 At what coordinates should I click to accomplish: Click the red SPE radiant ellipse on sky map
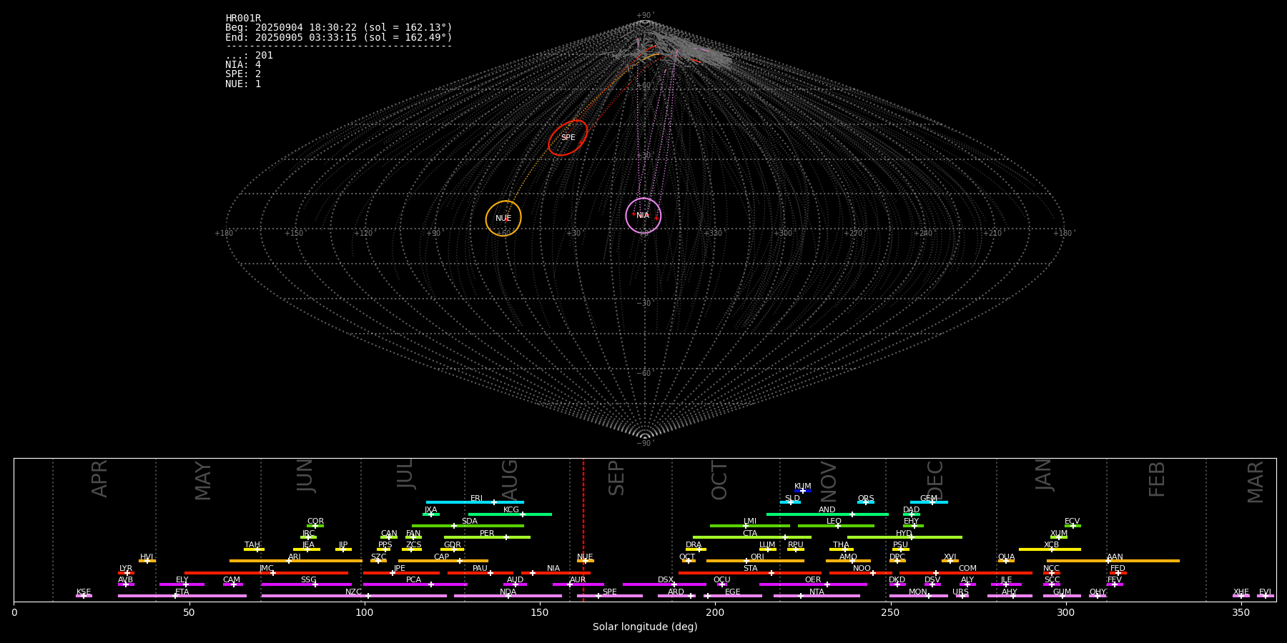pos(568,137)
